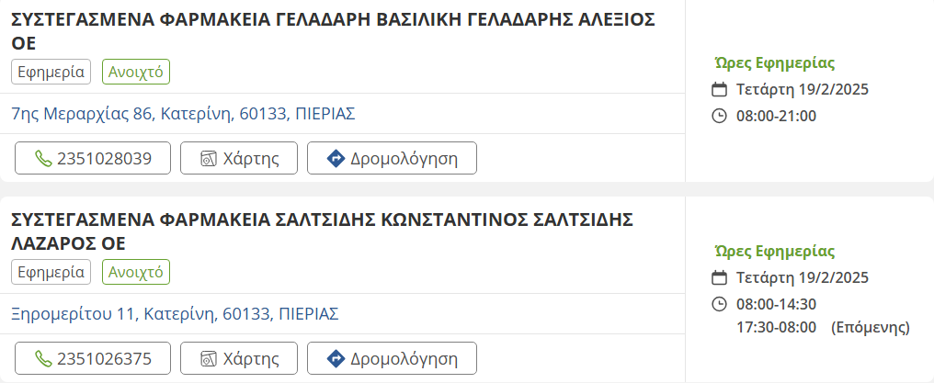Viewport: 934px width, 383px height.
Task: Click directions arrow icon for Geladari pharmacy
Action: (336, 158)
